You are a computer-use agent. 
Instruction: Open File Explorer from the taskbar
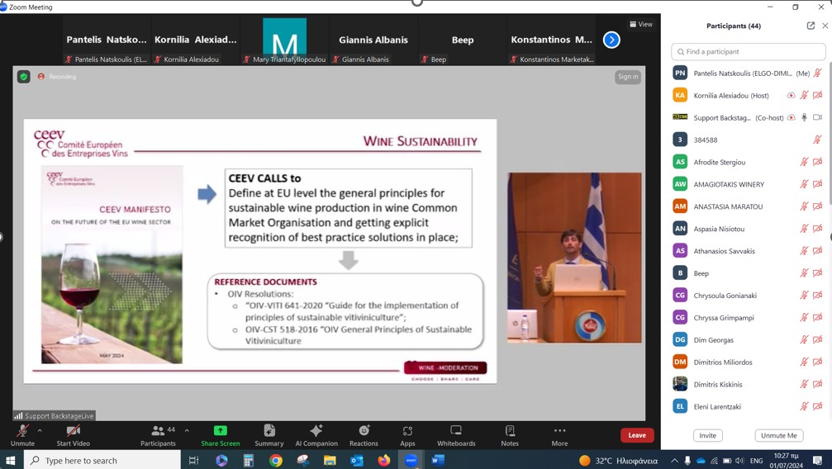(330, 460)
